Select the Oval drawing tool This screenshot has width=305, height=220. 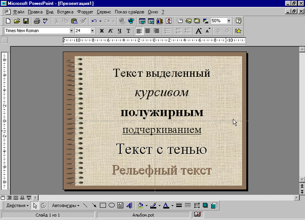click(x=112, y=206)
